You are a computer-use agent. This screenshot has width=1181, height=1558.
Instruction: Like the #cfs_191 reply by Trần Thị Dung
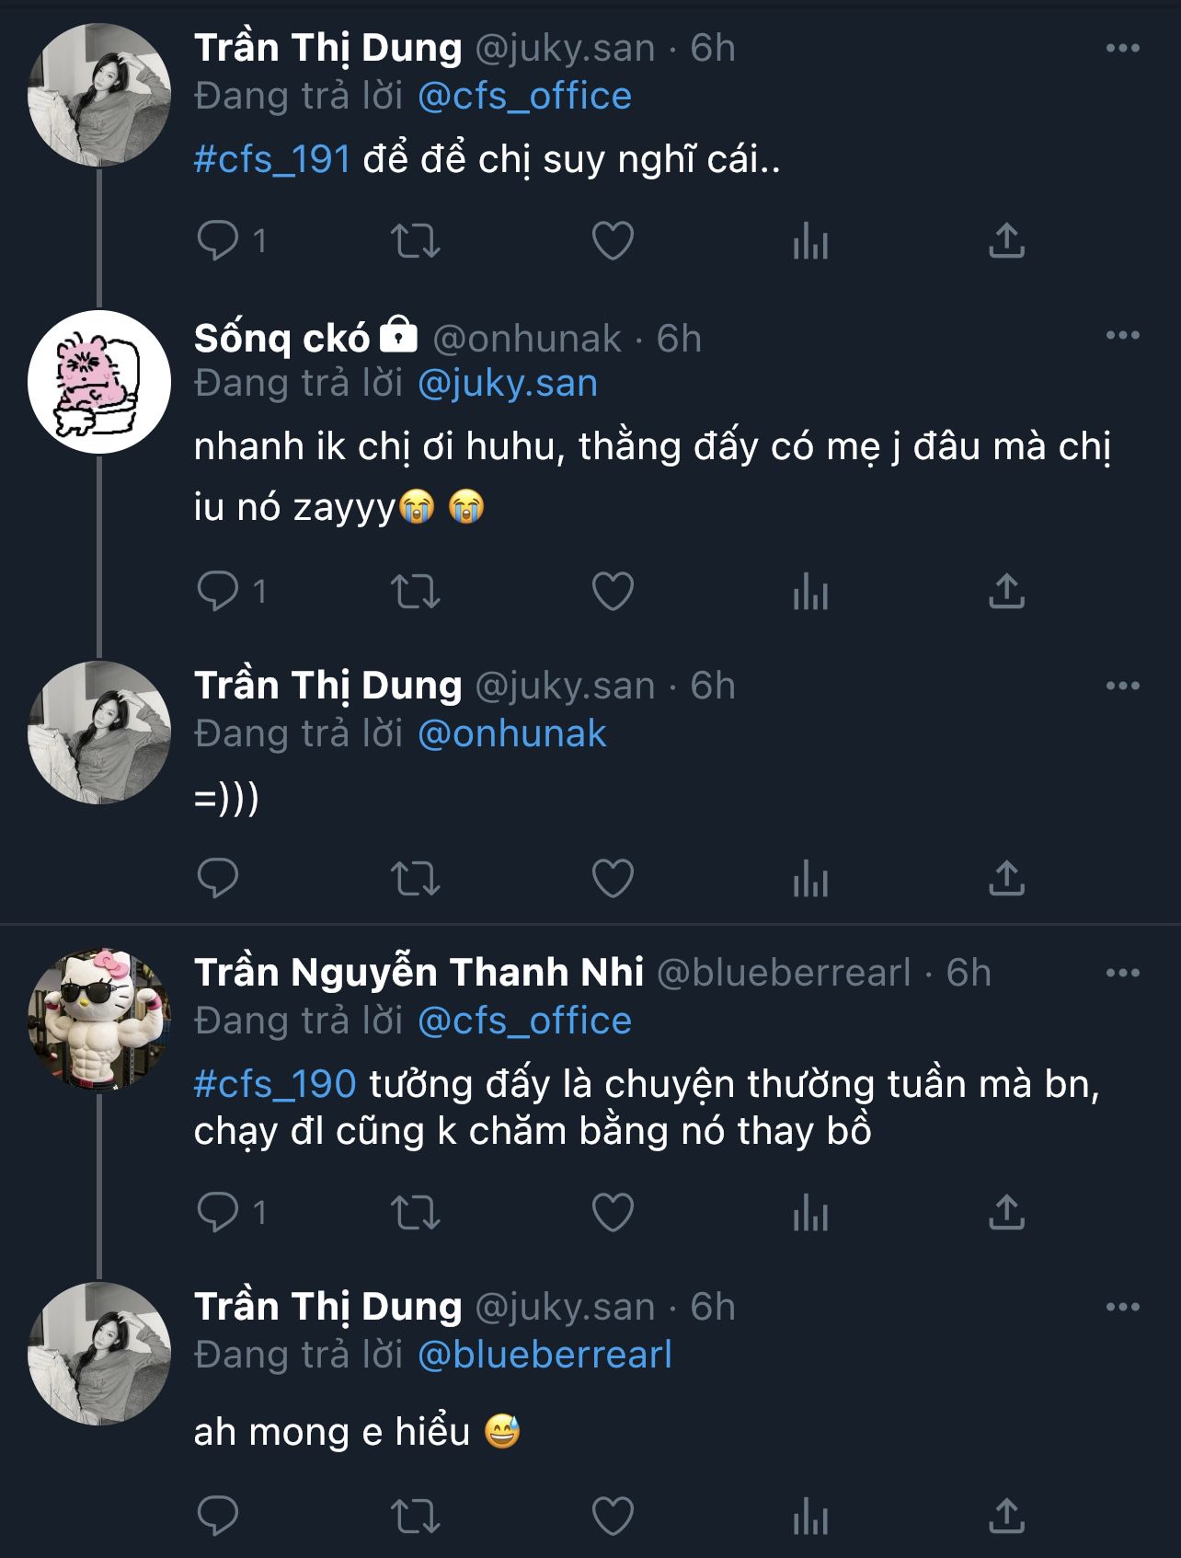[x=613, y=241]
